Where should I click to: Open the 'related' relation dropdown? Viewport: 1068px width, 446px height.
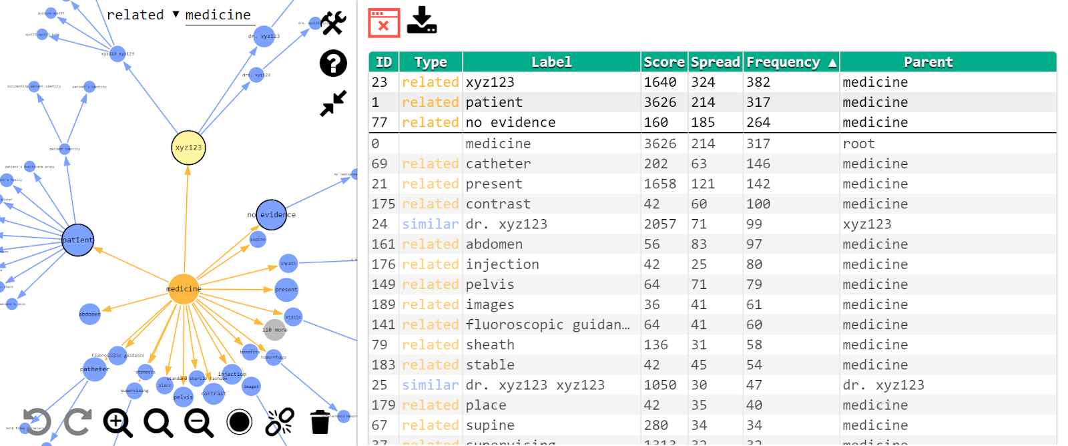(143, 15)
